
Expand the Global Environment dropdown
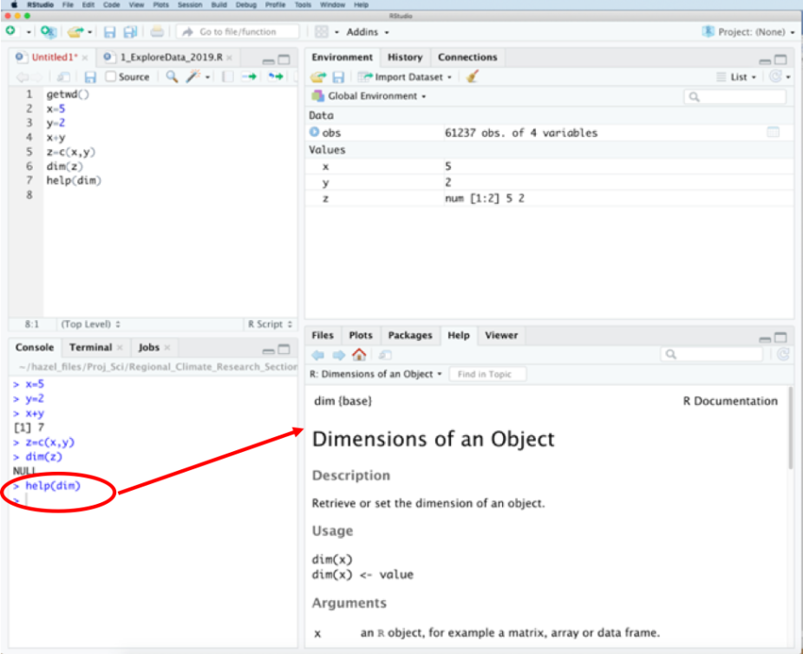369,95
